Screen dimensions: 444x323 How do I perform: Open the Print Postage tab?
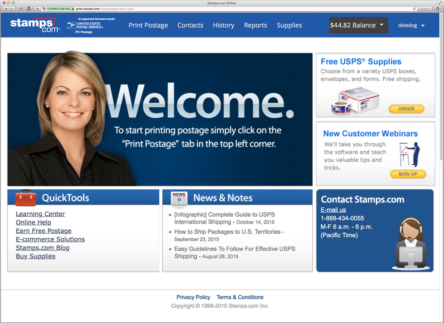(x=148, y=25)
